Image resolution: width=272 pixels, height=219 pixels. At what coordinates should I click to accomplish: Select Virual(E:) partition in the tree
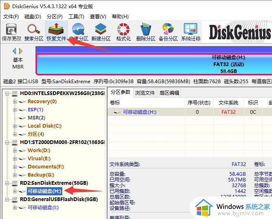(x=39, y=159)
